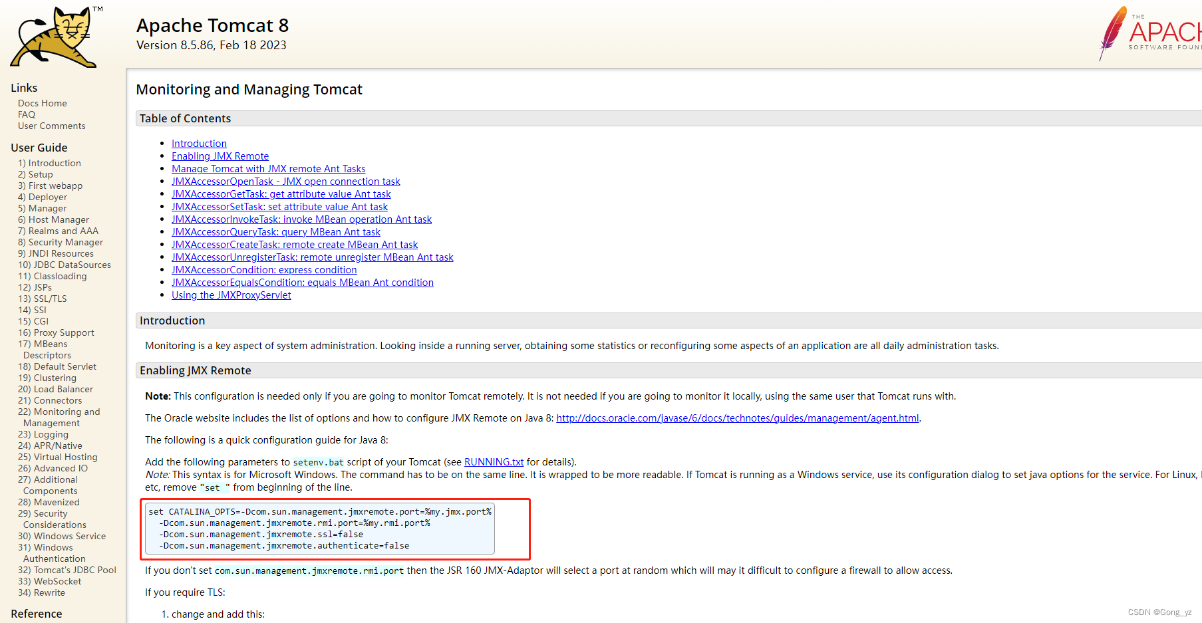Open 29) Security Considerations page
This screenshot has width=1202, height=623.
tap(52, 519)
